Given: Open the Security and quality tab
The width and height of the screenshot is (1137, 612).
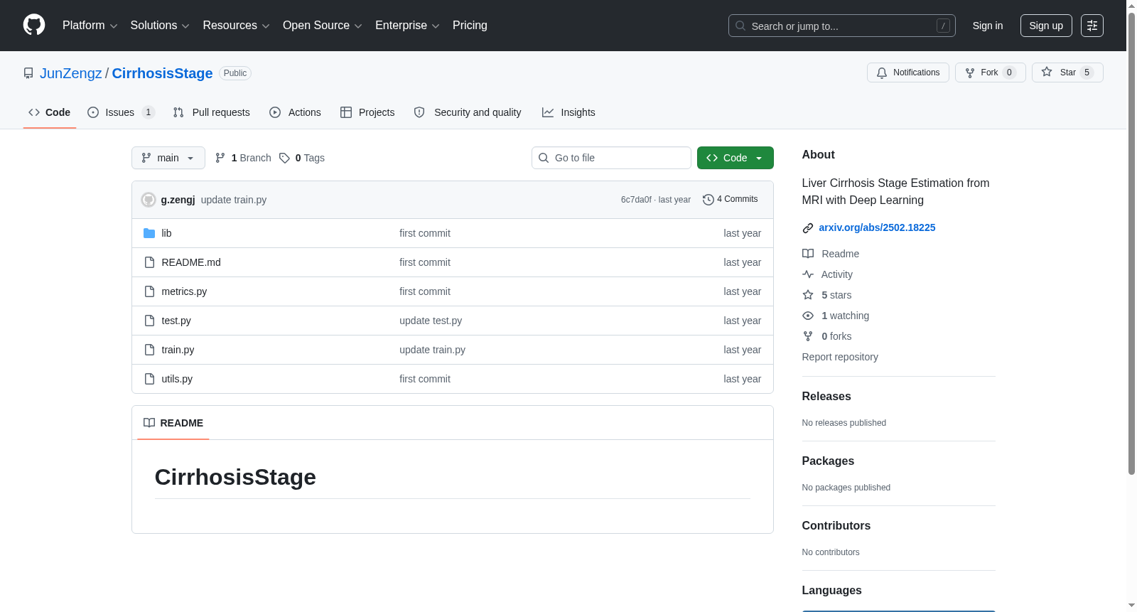Looking at the screenshot, I should [468, 112].
